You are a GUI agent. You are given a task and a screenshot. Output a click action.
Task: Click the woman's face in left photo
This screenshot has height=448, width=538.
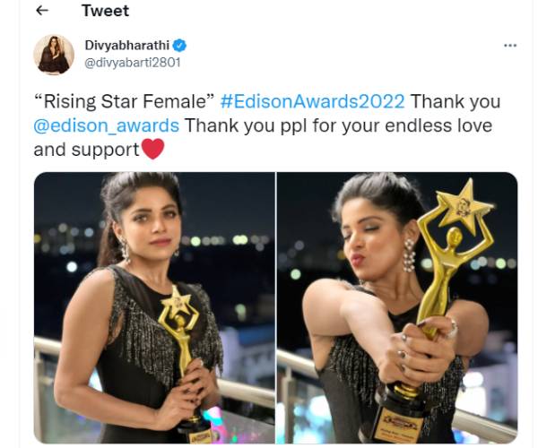154,224
